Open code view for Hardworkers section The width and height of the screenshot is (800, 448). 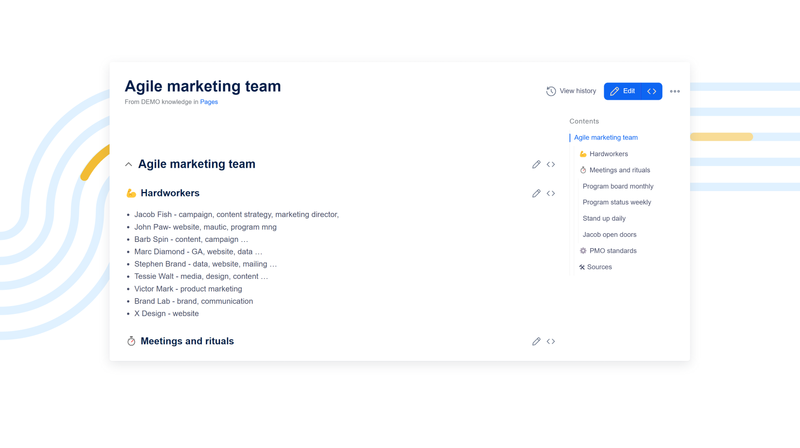(x=551, y=193)
